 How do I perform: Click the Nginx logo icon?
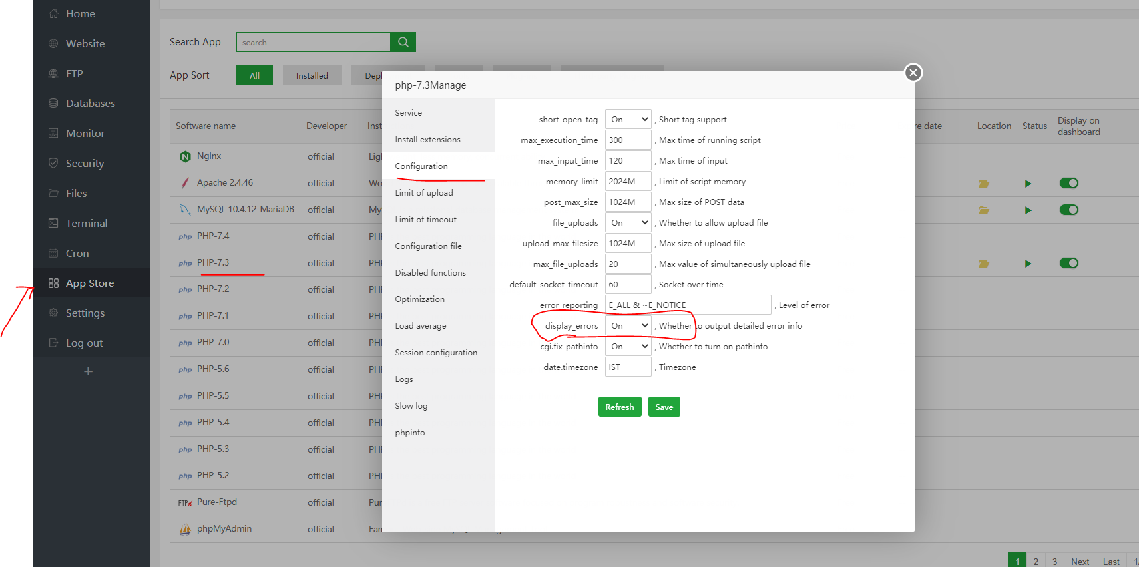click(x=185, y=156)
